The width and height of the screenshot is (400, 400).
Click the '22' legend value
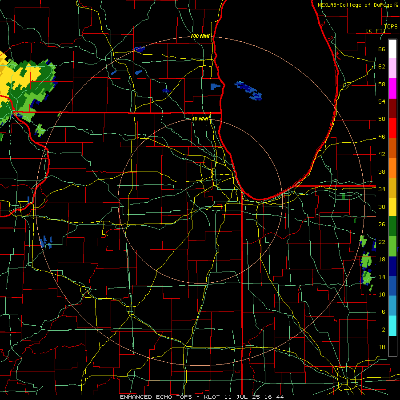382,242
